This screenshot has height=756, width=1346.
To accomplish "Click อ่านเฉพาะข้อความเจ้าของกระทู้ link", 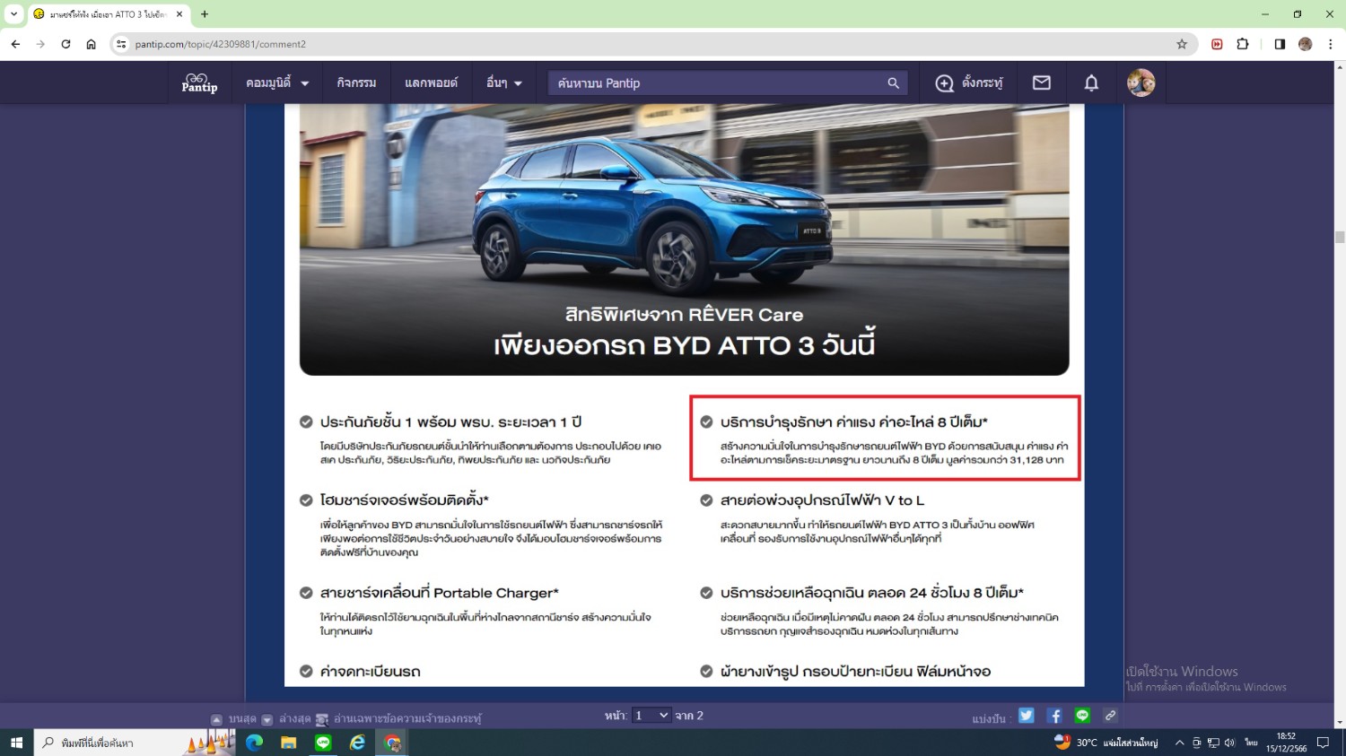I will coord(398,718).
